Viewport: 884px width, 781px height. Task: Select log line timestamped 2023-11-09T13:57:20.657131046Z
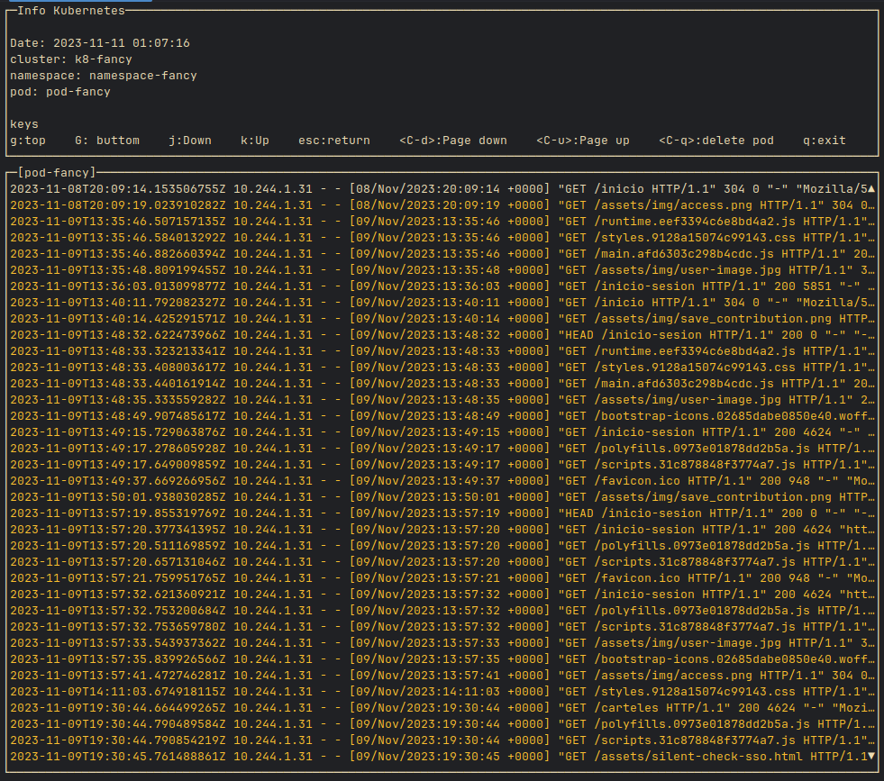[442, 562]
